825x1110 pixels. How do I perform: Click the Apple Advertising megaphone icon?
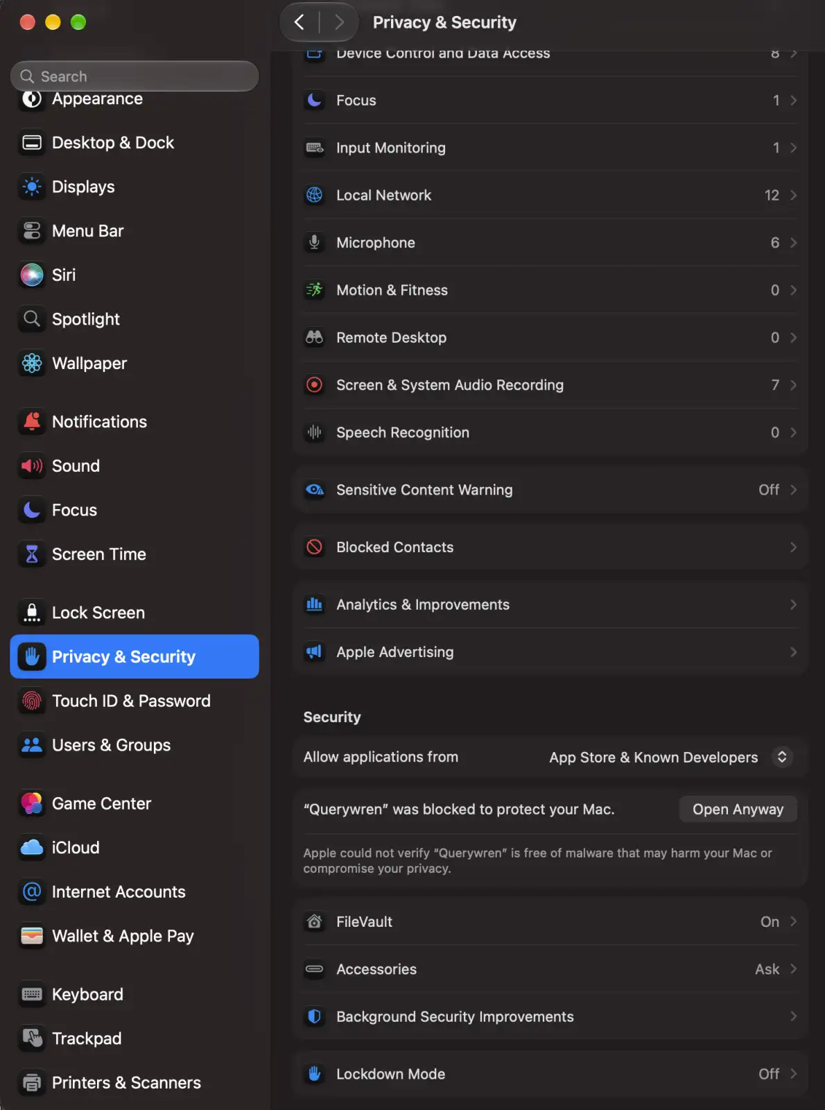coord(314,652)
